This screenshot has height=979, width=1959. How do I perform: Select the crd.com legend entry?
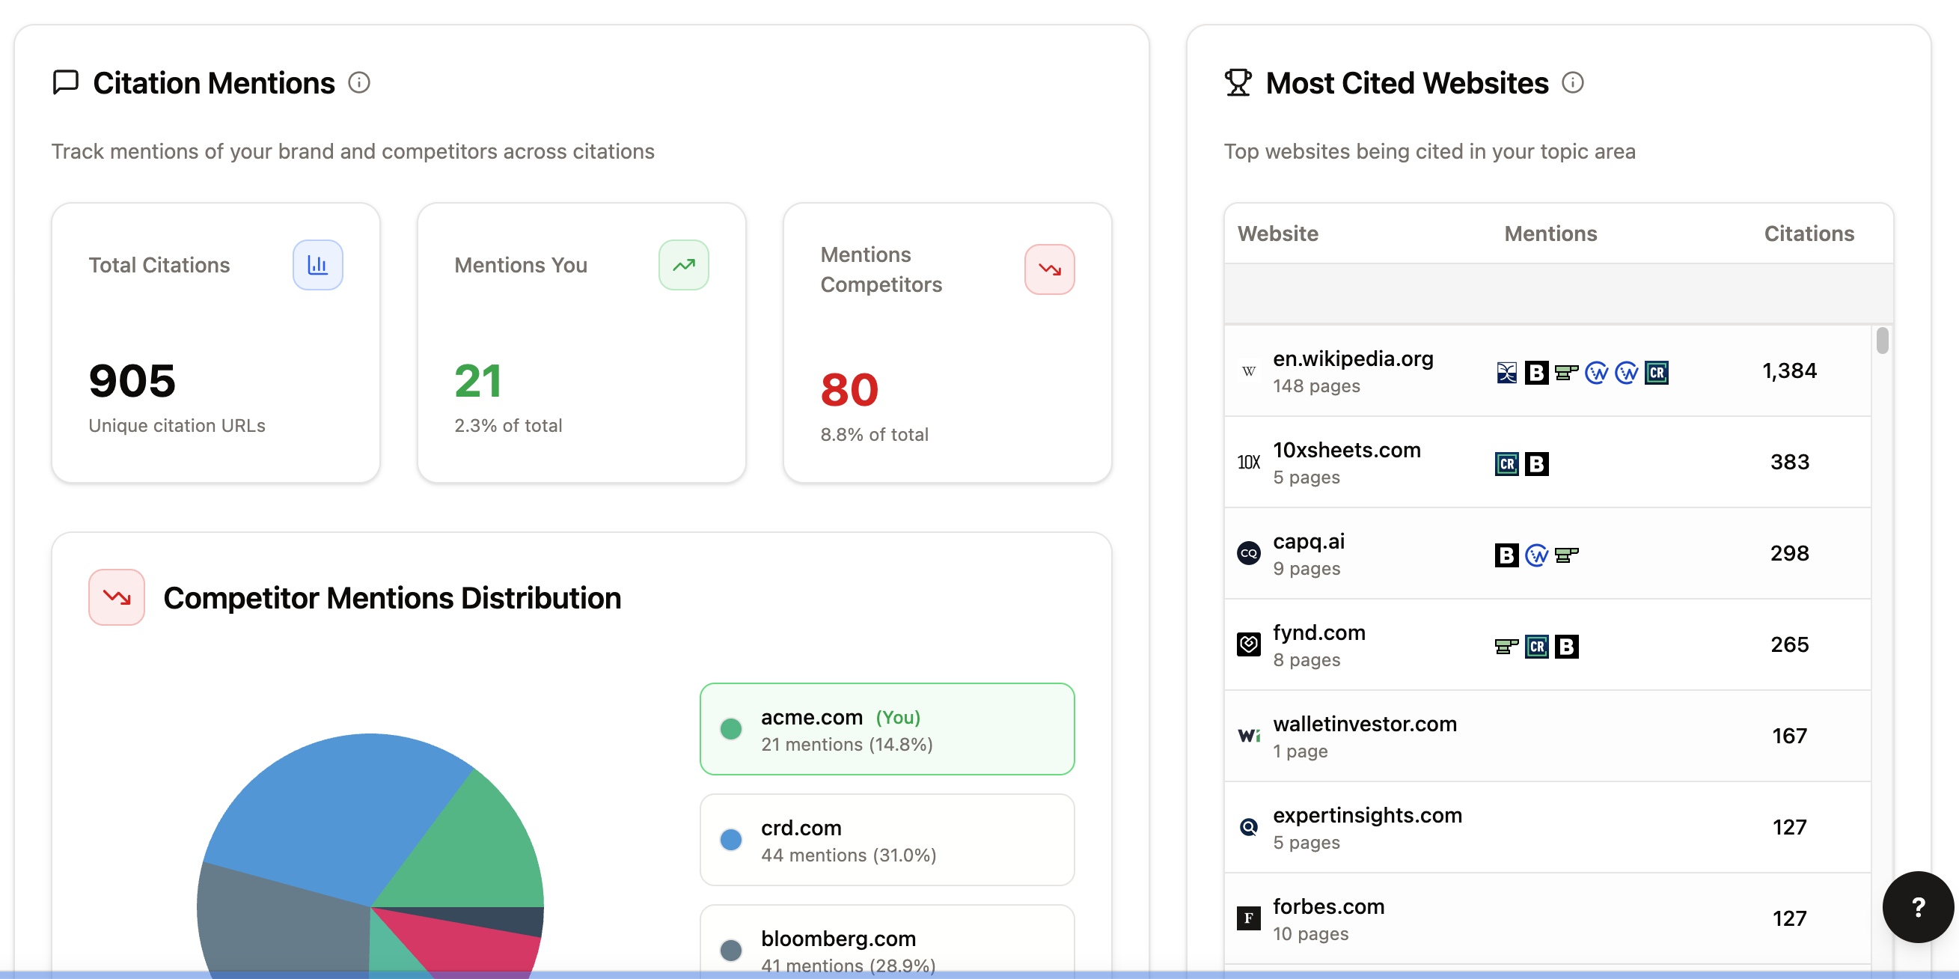[886, 840]
